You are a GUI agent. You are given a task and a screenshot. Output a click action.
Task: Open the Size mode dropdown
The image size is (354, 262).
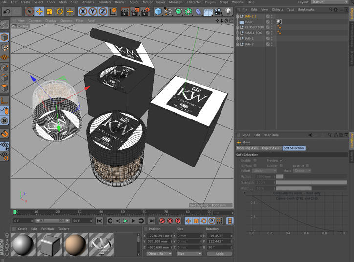pyautogui.click(x=189, y=254)
